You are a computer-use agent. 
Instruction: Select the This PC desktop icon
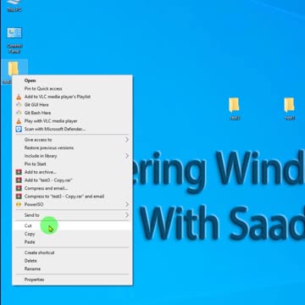14,6
